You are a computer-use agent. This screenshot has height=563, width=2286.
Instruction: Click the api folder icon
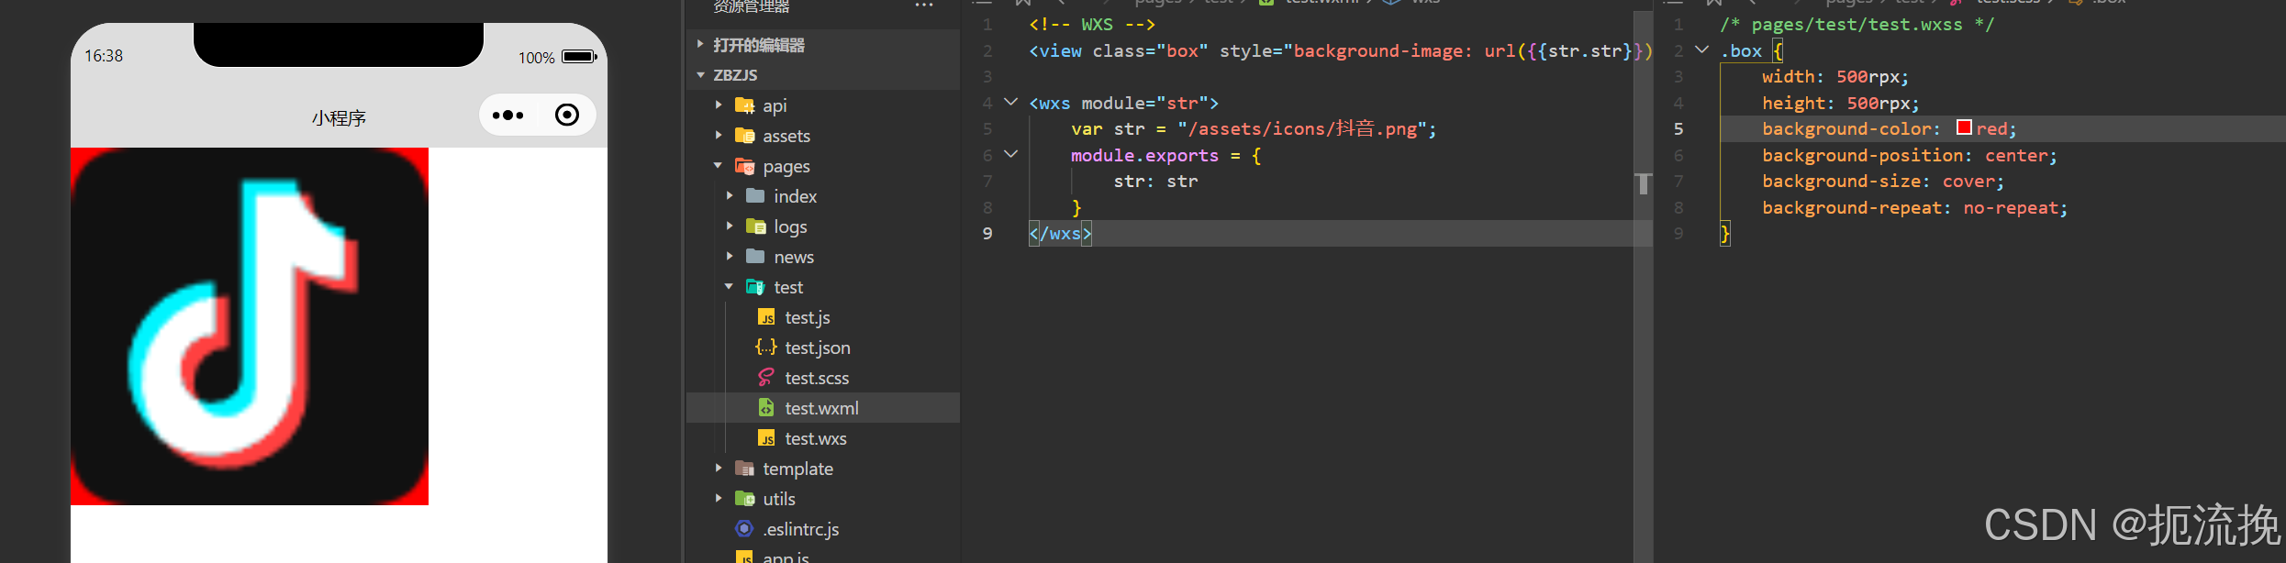coord(744,105)
